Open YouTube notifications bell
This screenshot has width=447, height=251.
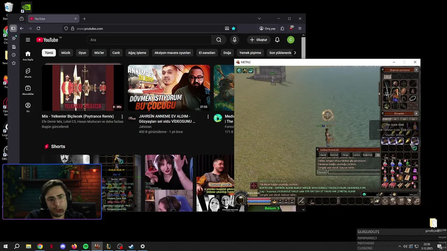click(x=277, y=40)
